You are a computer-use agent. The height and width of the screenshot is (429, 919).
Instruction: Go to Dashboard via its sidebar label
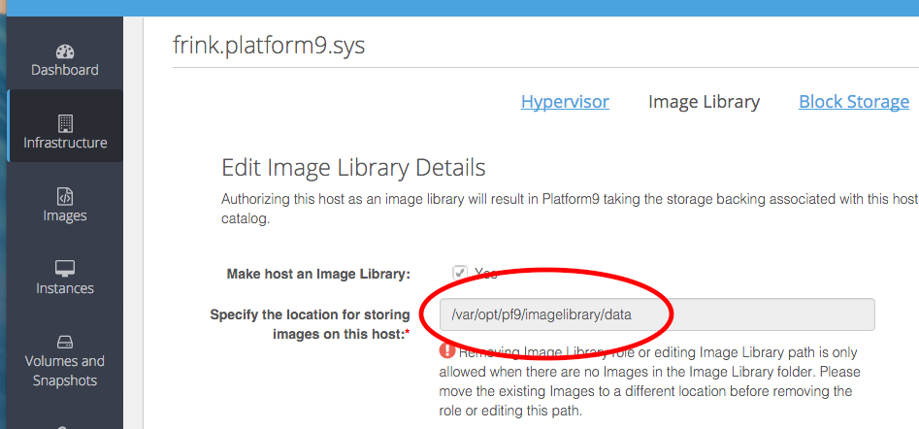coord(65,70)
